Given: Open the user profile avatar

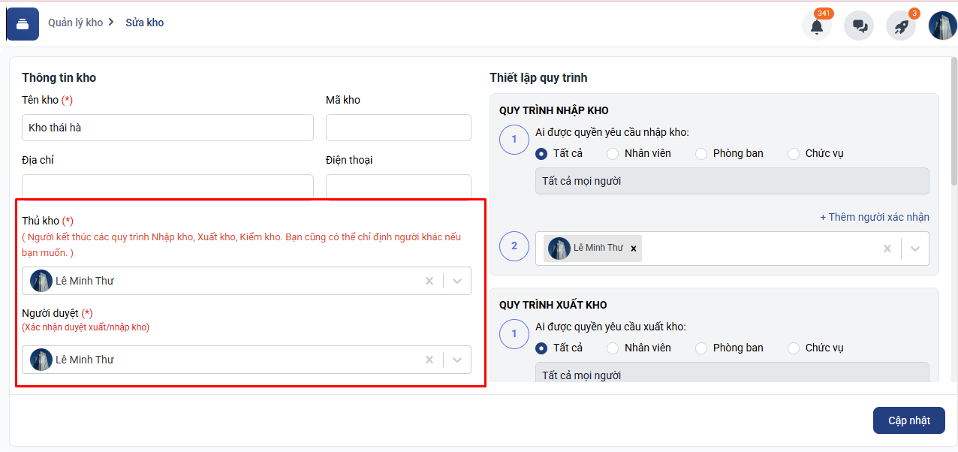Looking at the screenshot, I should tap(942, 26).
